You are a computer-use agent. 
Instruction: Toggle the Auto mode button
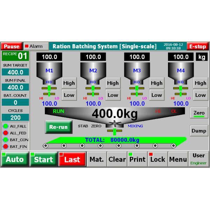[x=15, y=159]
